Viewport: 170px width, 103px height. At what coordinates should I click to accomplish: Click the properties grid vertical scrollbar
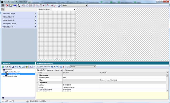point(167,82)
